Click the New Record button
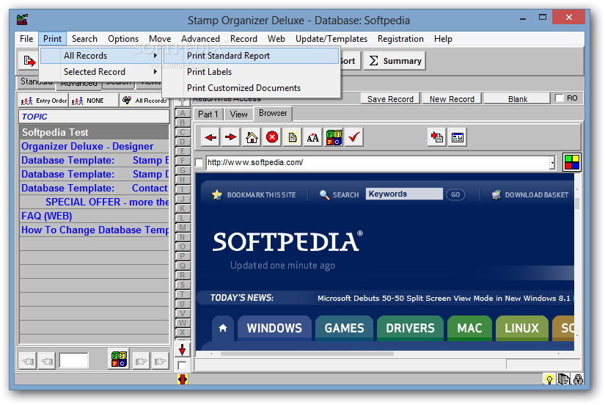 click(452, 99)
